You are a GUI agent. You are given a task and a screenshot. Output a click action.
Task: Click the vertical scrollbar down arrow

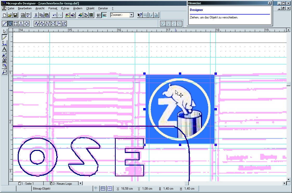(288, 179)
